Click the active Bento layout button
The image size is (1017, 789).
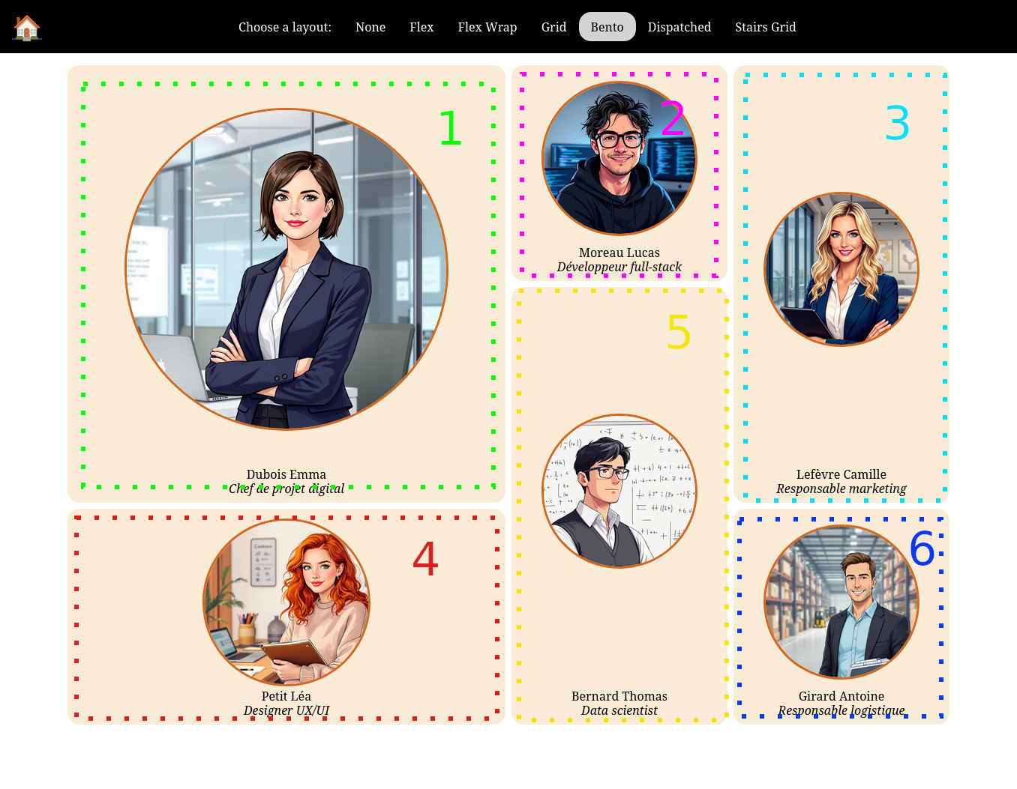tap(607, 27)
